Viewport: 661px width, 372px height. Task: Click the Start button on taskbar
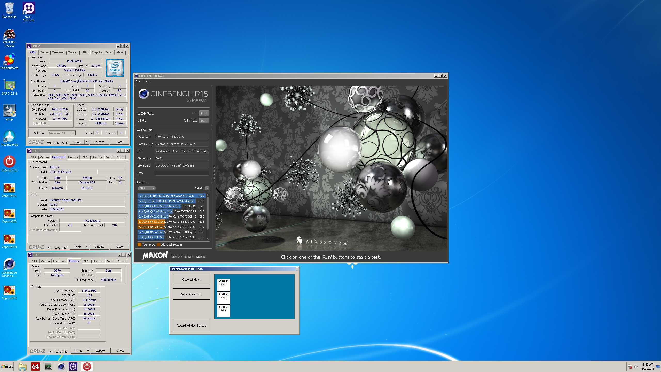click(7, 366)
